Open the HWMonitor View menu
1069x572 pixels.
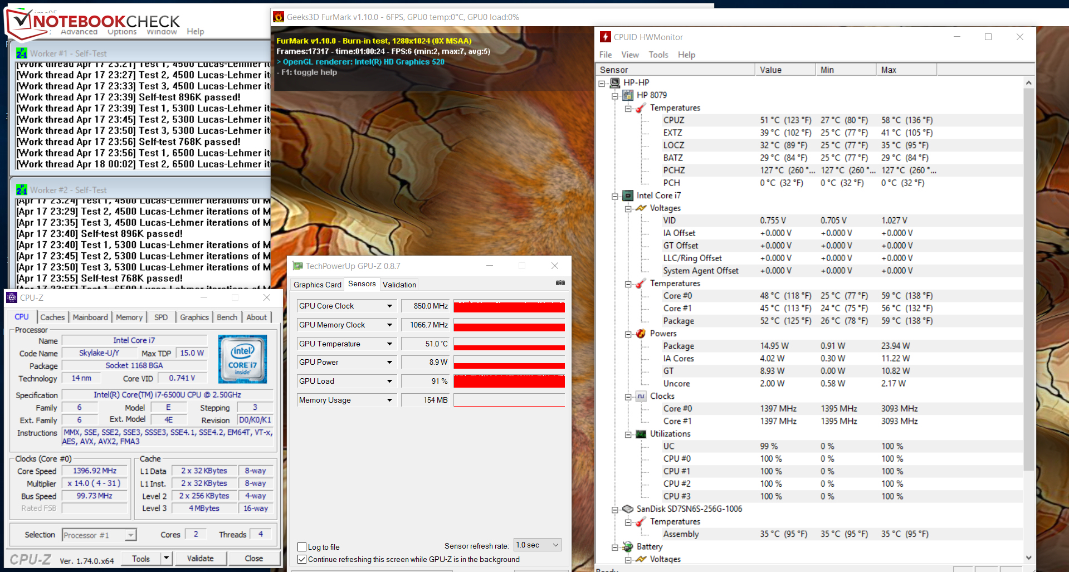(x=630, y=55)
